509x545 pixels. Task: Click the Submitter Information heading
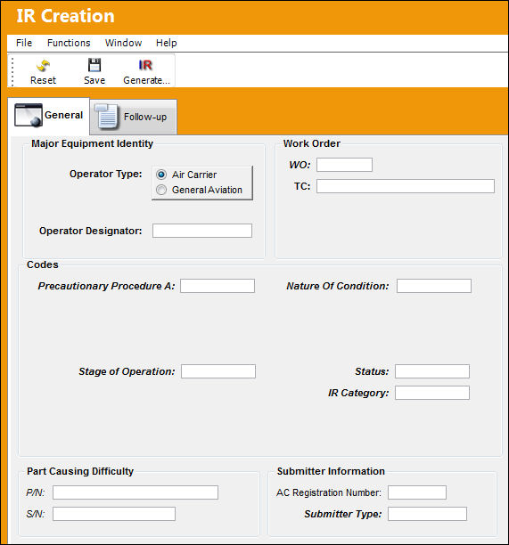pos(331,471)
